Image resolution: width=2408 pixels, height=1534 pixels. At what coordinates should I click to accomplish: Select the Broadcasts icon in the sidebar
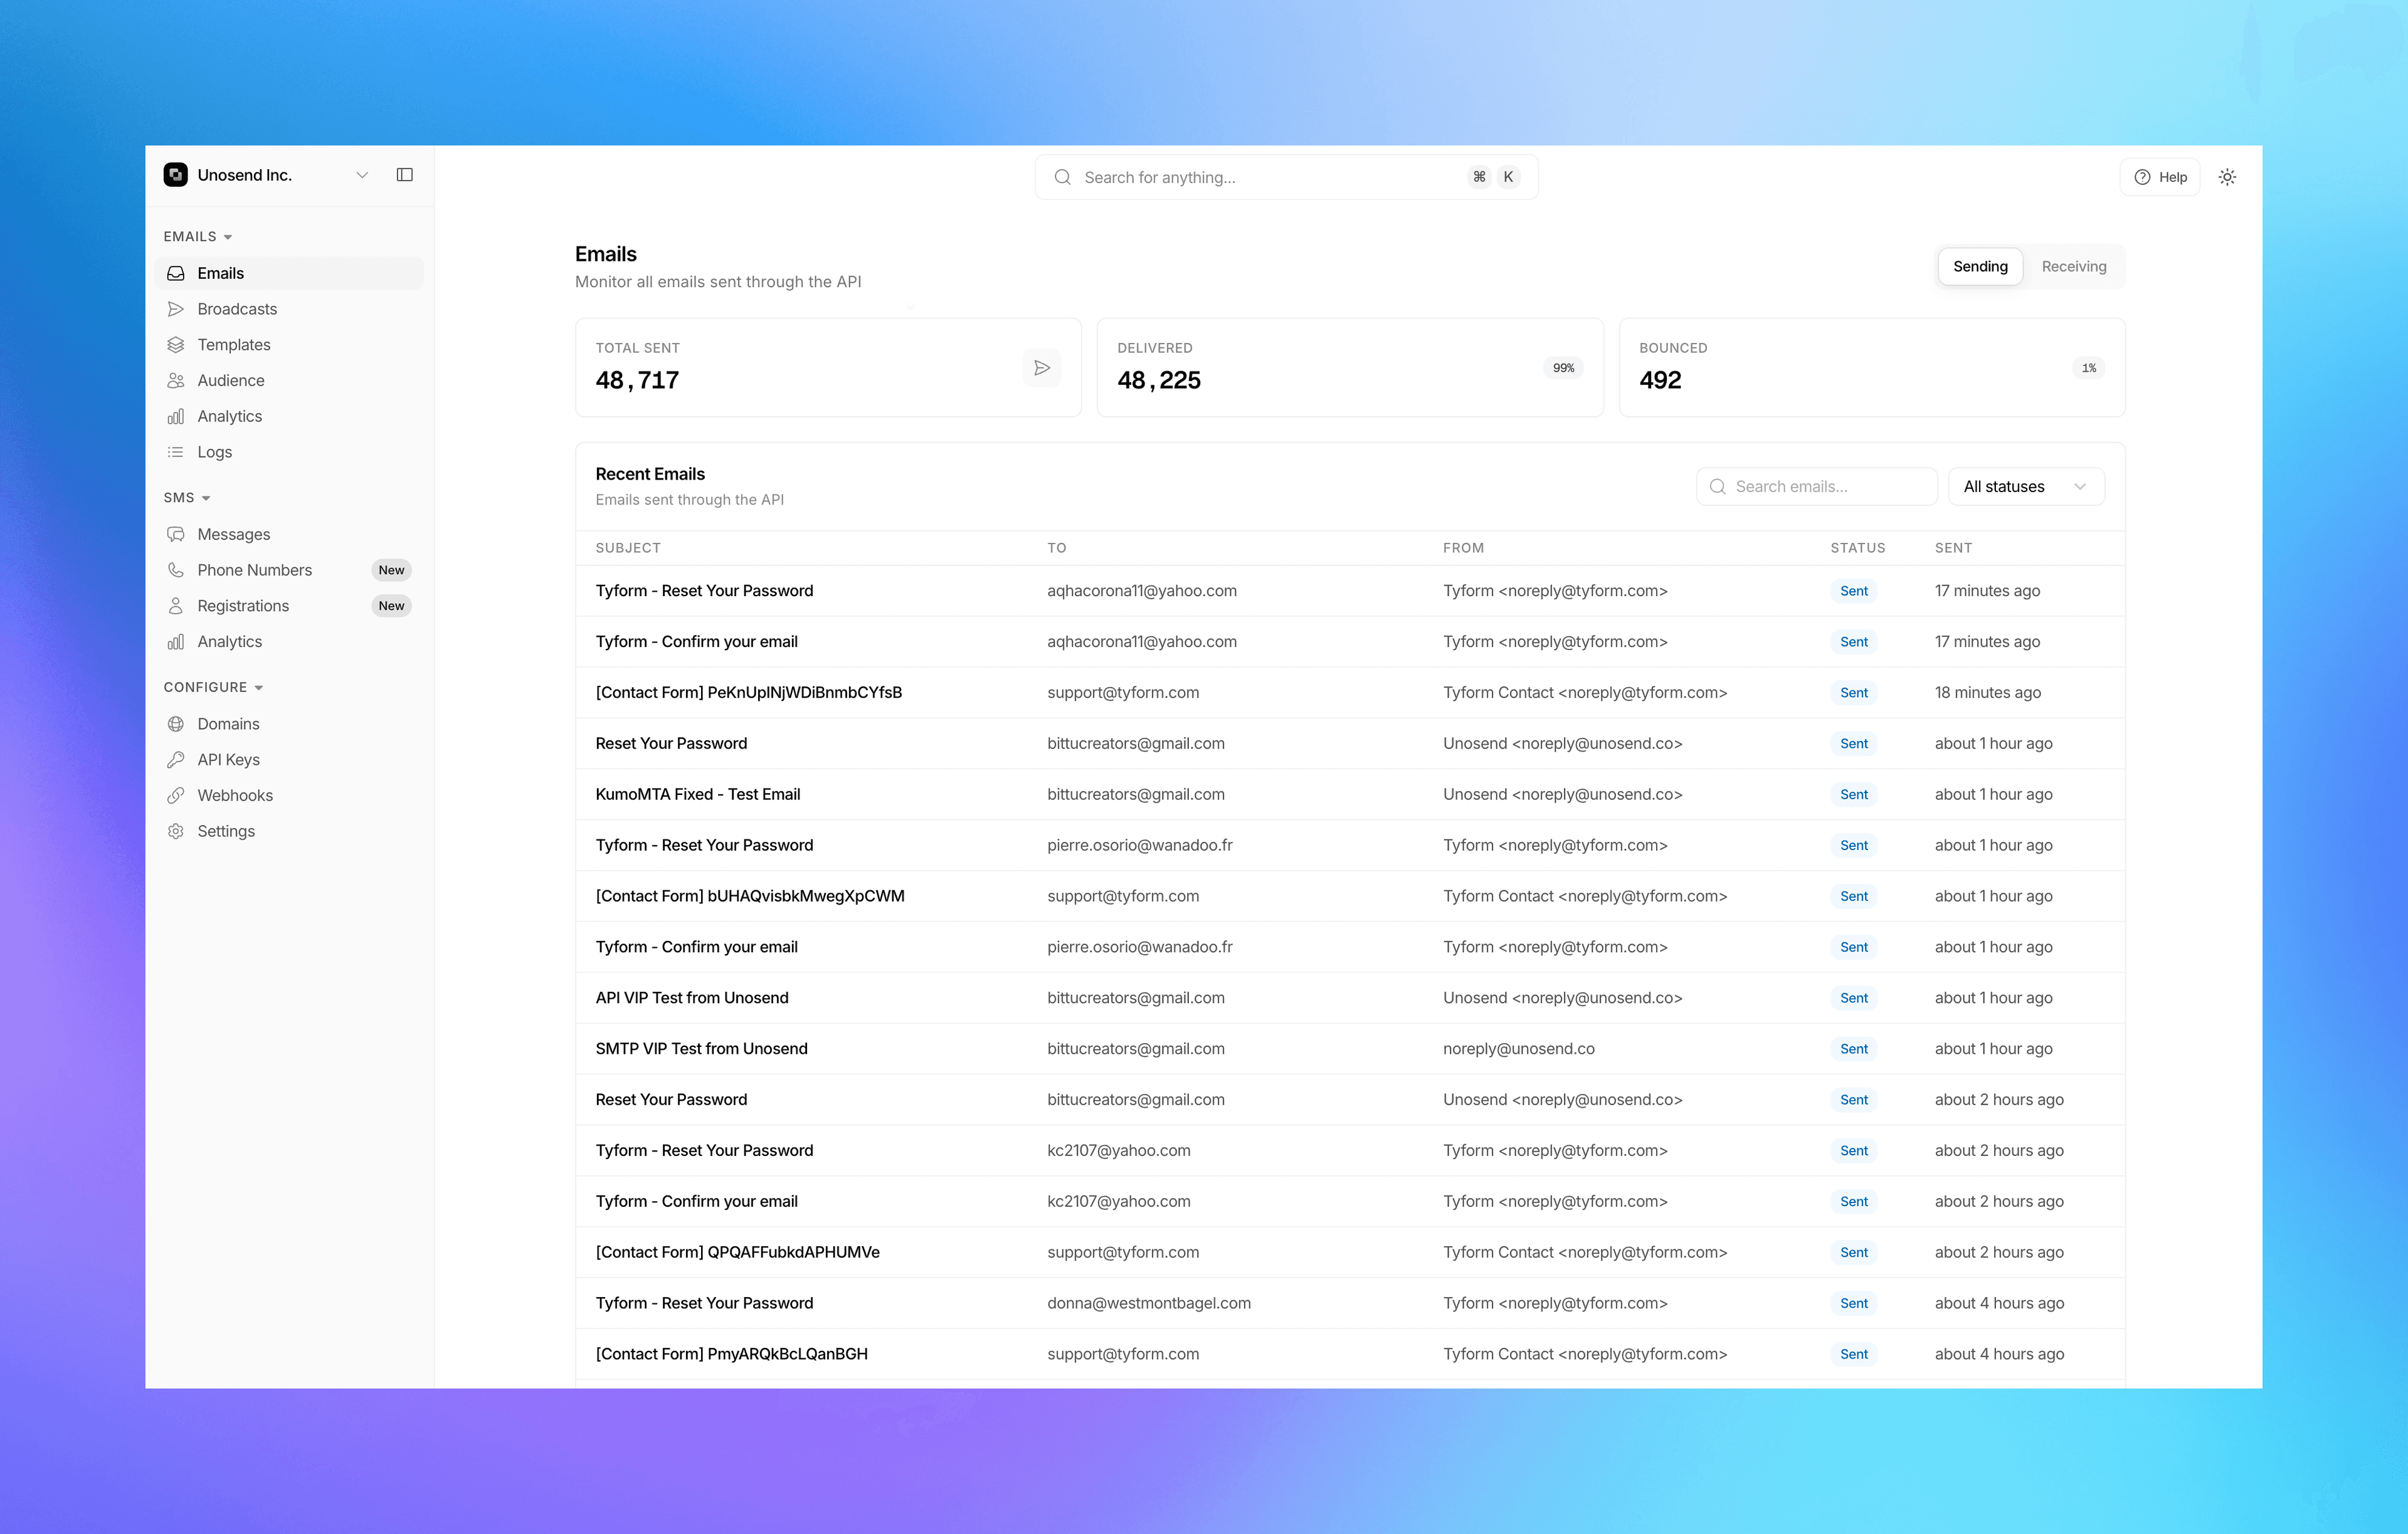177,309
